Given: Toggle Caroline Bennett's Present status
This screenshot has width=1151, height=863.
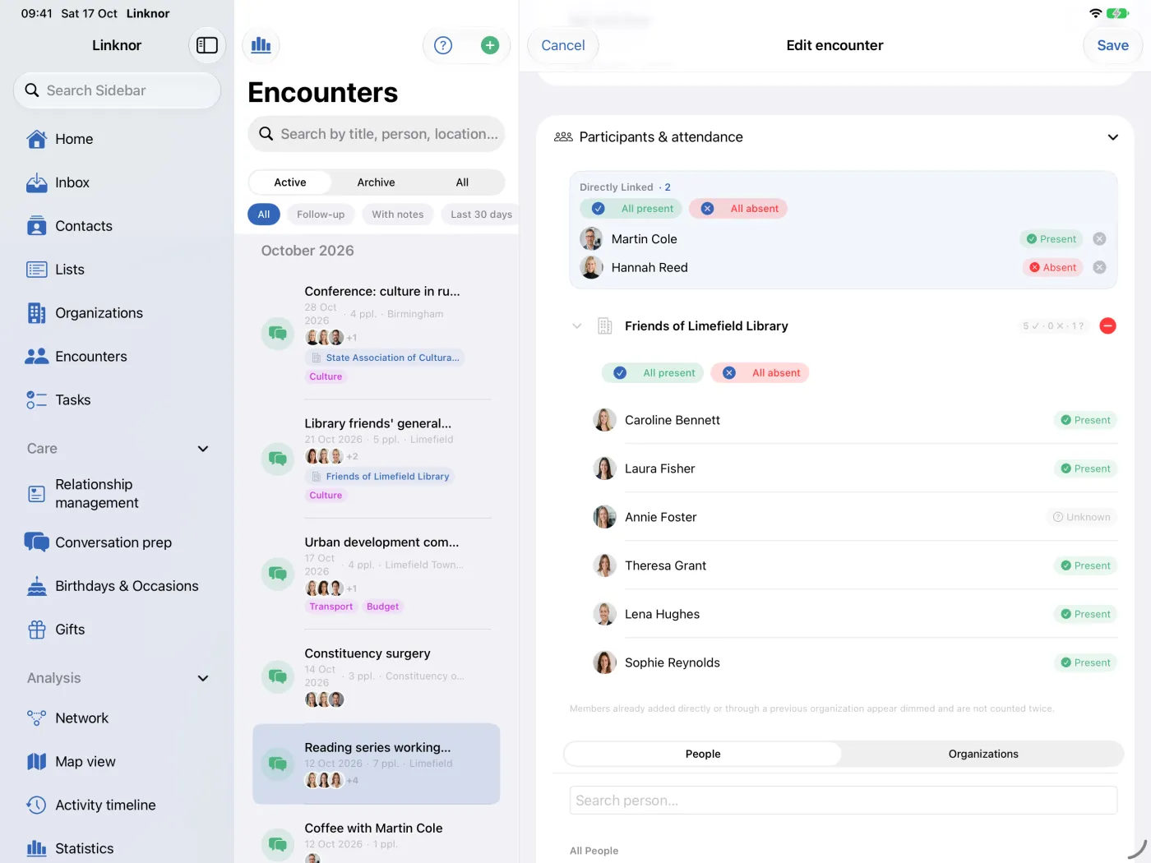Looking at the screenshot, I should pos(1085,420).
